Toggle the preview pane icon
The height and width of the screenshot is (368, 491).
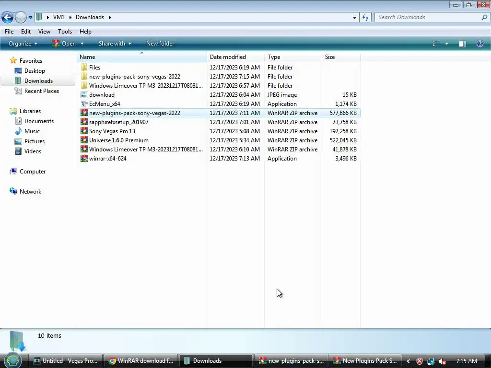463,44
